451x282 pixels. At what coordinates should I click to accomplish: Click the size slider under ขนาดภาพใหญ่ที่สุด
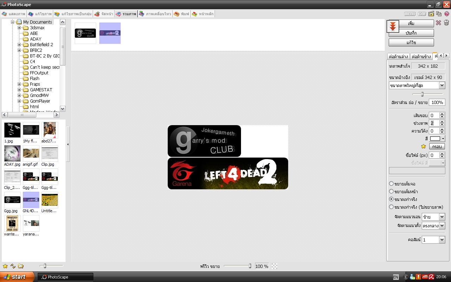coord(427,94)
